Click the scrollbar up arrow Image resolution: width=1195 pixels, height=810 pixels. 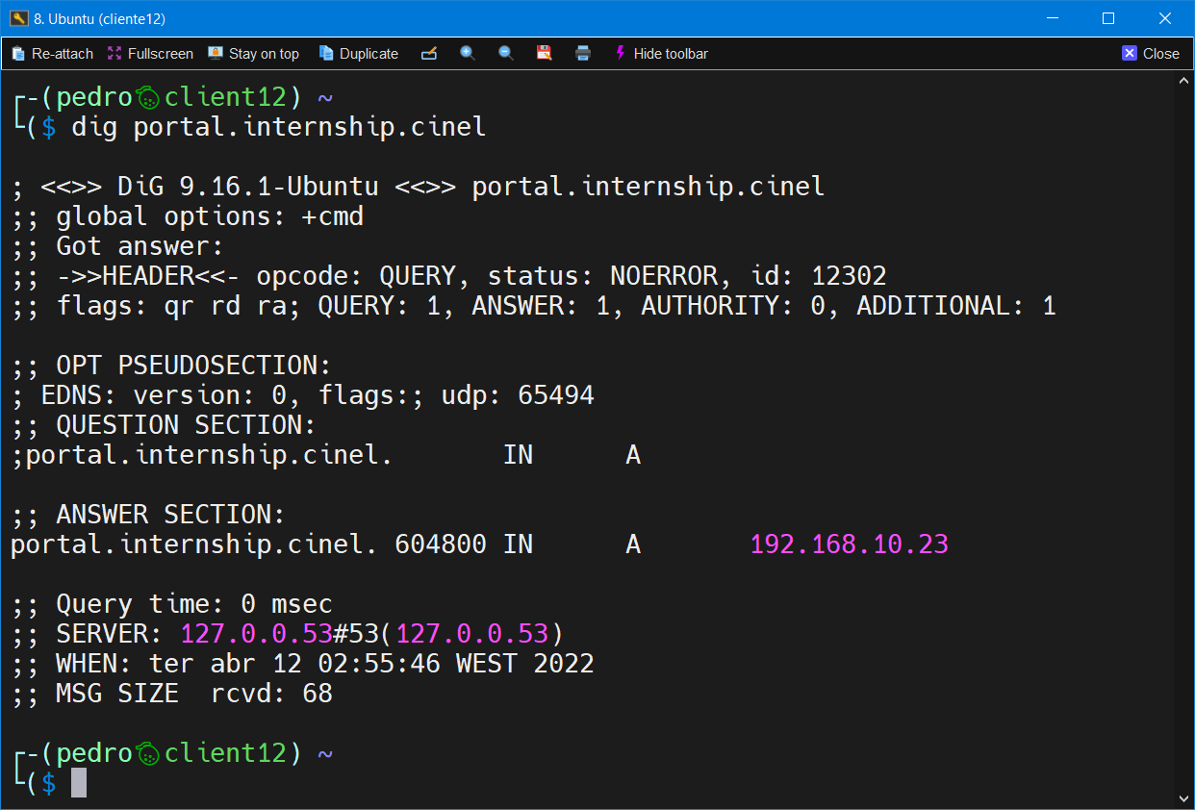pos(1183,80)
